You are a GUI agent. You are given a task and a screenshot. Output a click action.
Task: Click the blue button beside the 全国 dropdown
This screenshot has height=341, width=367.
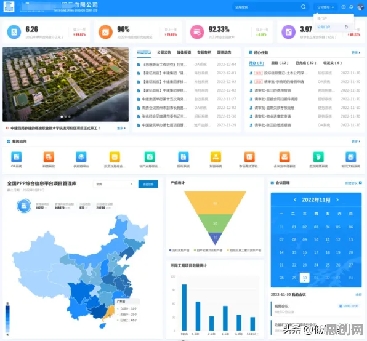148,184
